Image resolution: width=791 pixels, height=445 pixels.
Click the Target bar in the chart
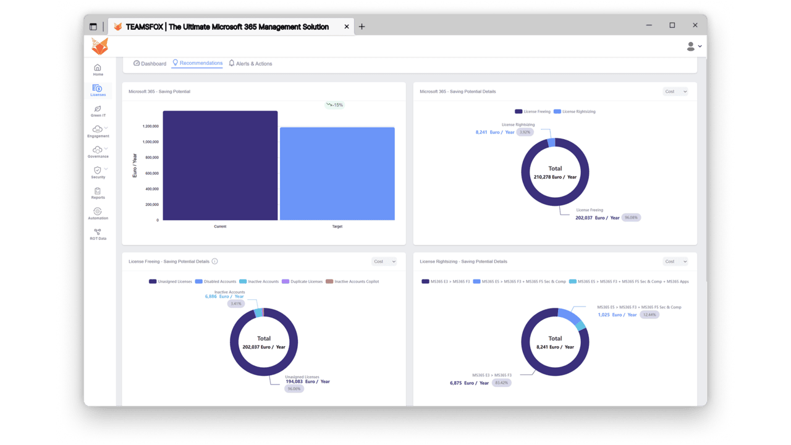click(337, 174)
